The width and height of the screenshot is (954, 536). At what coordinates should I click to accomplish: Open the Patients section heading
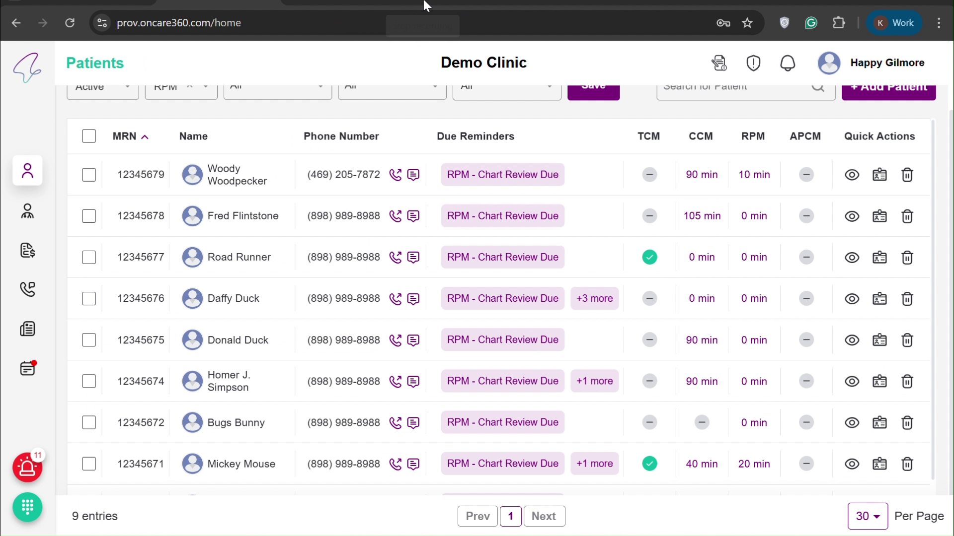pyautogui.click(x=94, y=63)
